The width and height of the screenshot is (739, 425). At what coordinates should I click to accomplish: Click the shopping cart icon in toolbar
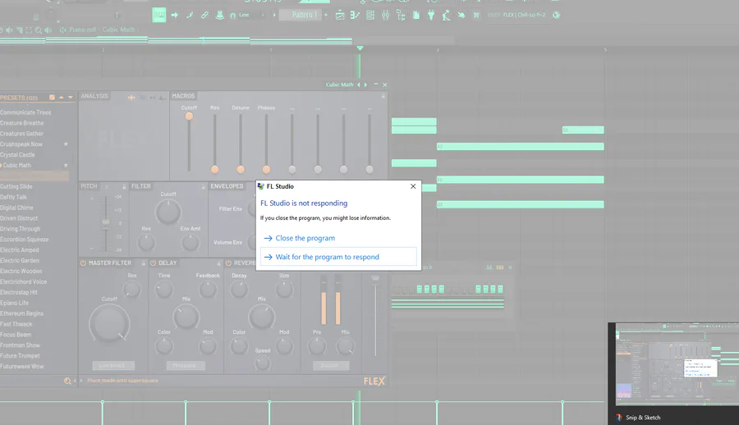point(476,15)
